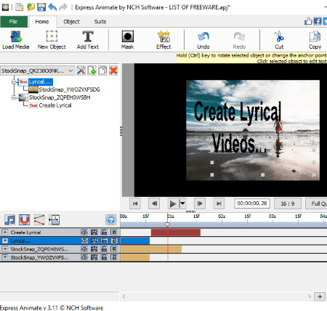The image size is (327, 311).
Task: Collapse the StockSnap_ZQPEH0WSBH tree node
Action: coord(14,97)
